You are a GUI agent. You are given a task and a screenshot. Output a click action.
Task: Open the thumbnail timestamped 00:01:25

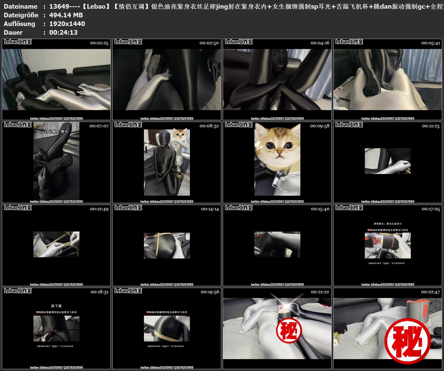pos(56,80)
